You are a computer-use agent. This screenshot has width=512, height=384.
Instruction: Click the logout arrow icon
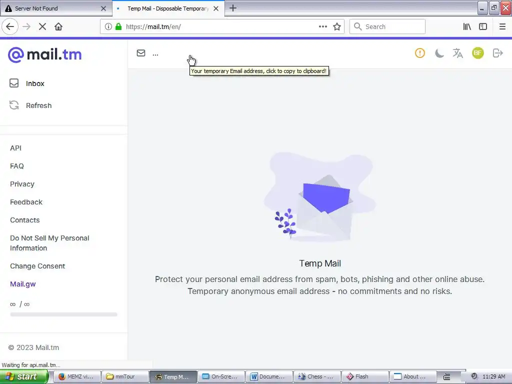pos(497,53)
